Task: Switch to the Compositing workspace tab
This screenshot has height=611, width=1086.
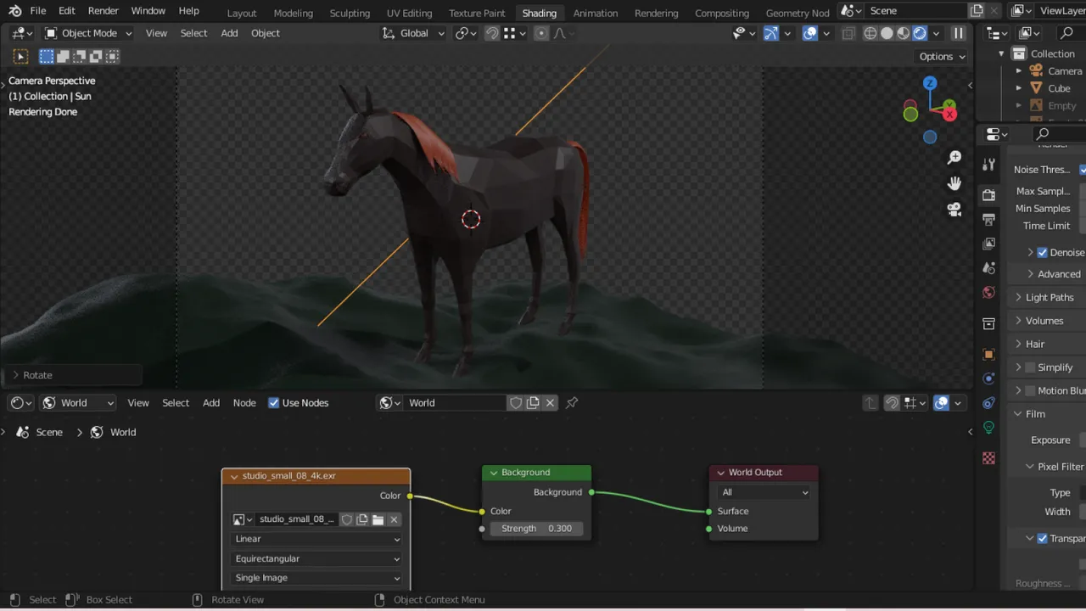Action: click(721, 13)
